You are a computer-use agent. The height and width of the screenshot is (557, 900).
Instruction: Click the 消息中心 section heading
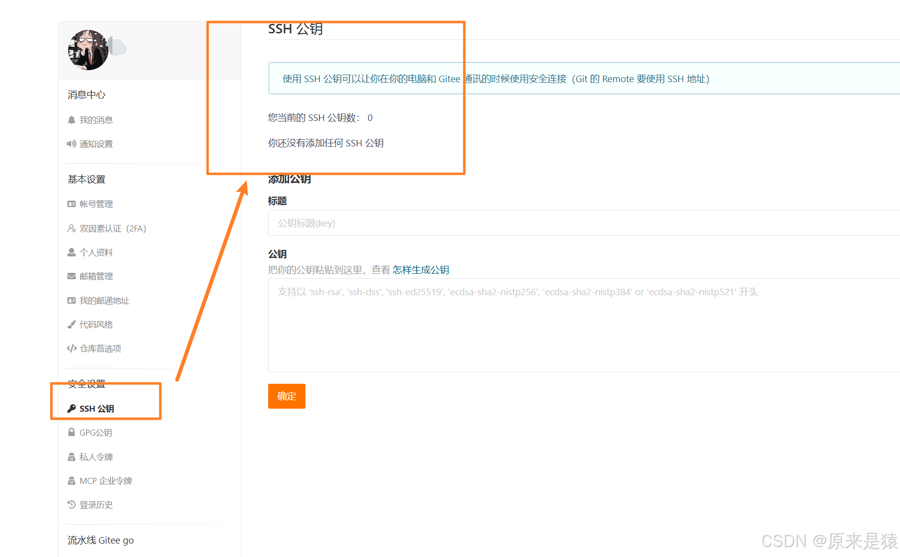point(87,95)
